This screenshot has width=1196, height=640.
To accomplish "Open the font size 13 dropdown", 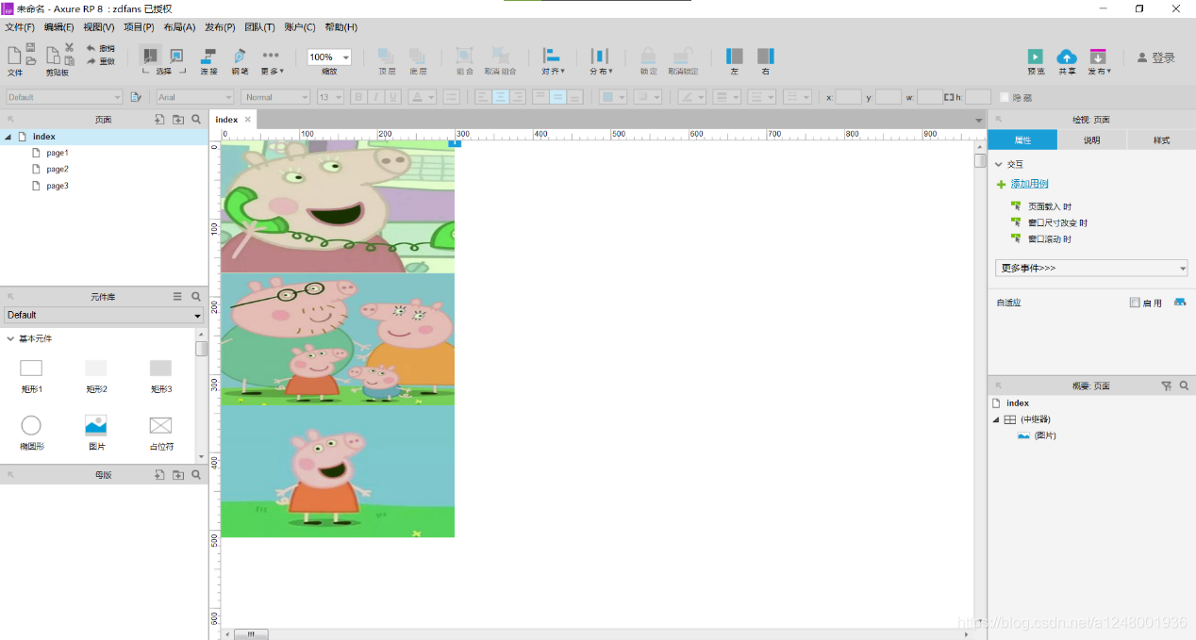I will point(330,97).
